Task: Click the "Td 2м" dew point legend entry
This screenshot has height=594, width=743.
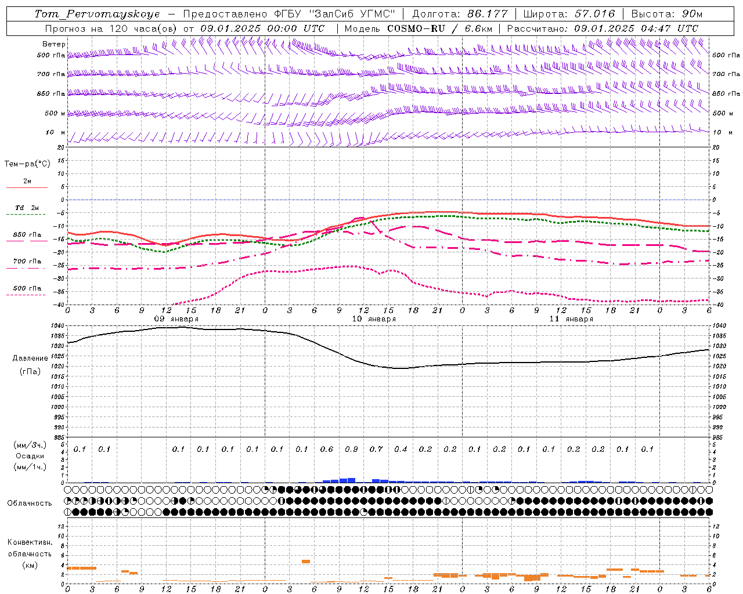Action: (x=27, y=208)
